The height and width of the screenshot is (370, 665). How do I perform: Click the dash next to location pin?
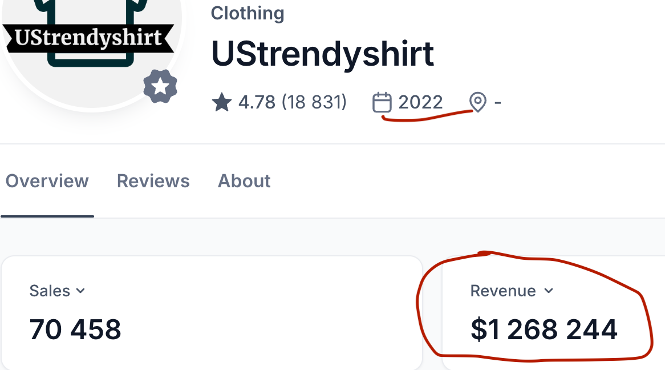tap(498, 103)
